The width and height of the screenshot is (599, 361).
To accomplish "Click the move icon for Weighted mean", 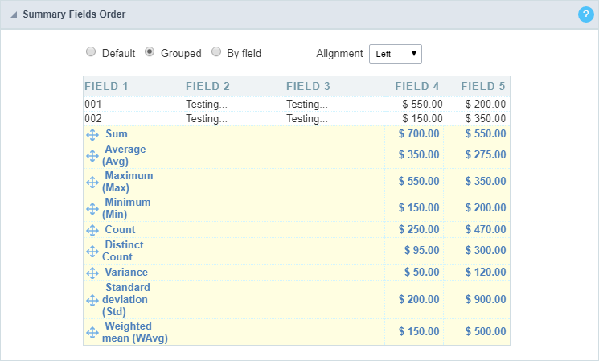I will [x=92, y=332].
